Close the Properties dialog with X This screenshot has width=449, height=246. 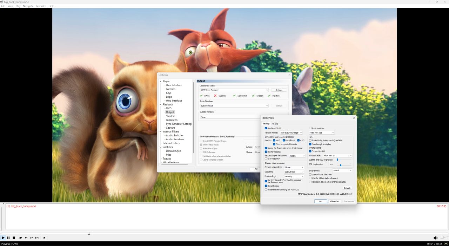pos(354,118)
